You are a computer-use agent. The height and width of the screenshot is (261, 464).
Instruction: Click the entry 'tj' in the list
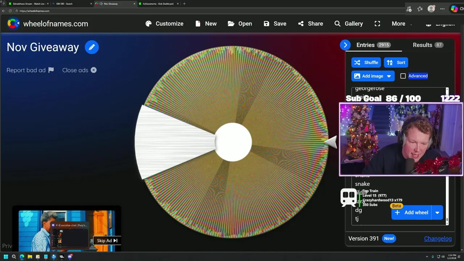pos(357,219)
